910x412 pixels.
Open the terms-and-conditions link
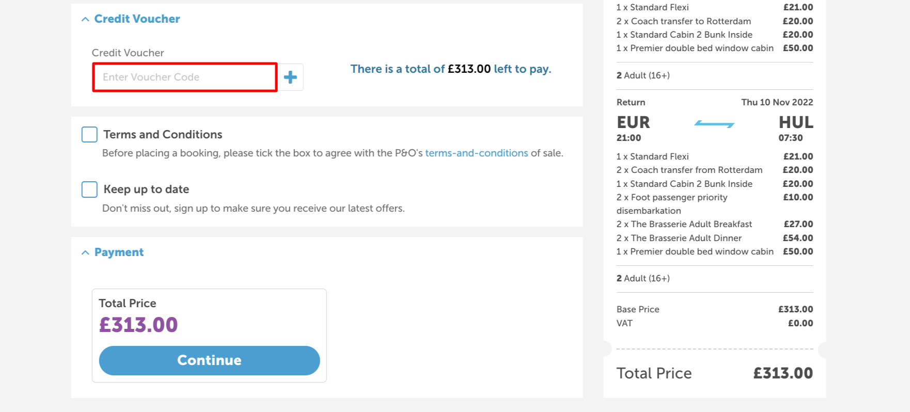pos(476,153)
